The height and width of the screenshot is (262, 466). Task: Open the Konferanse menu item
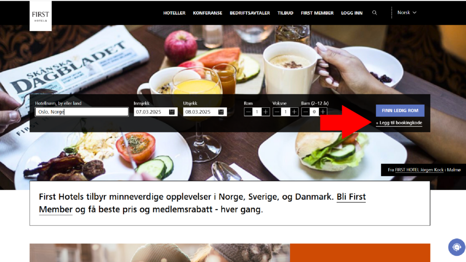point(208,13)
